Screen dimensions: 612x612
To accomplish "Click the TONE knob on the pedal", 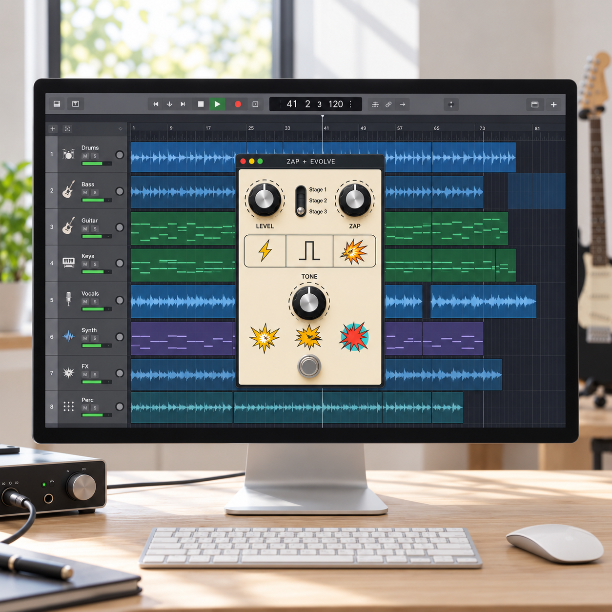I will pos(309,303).
